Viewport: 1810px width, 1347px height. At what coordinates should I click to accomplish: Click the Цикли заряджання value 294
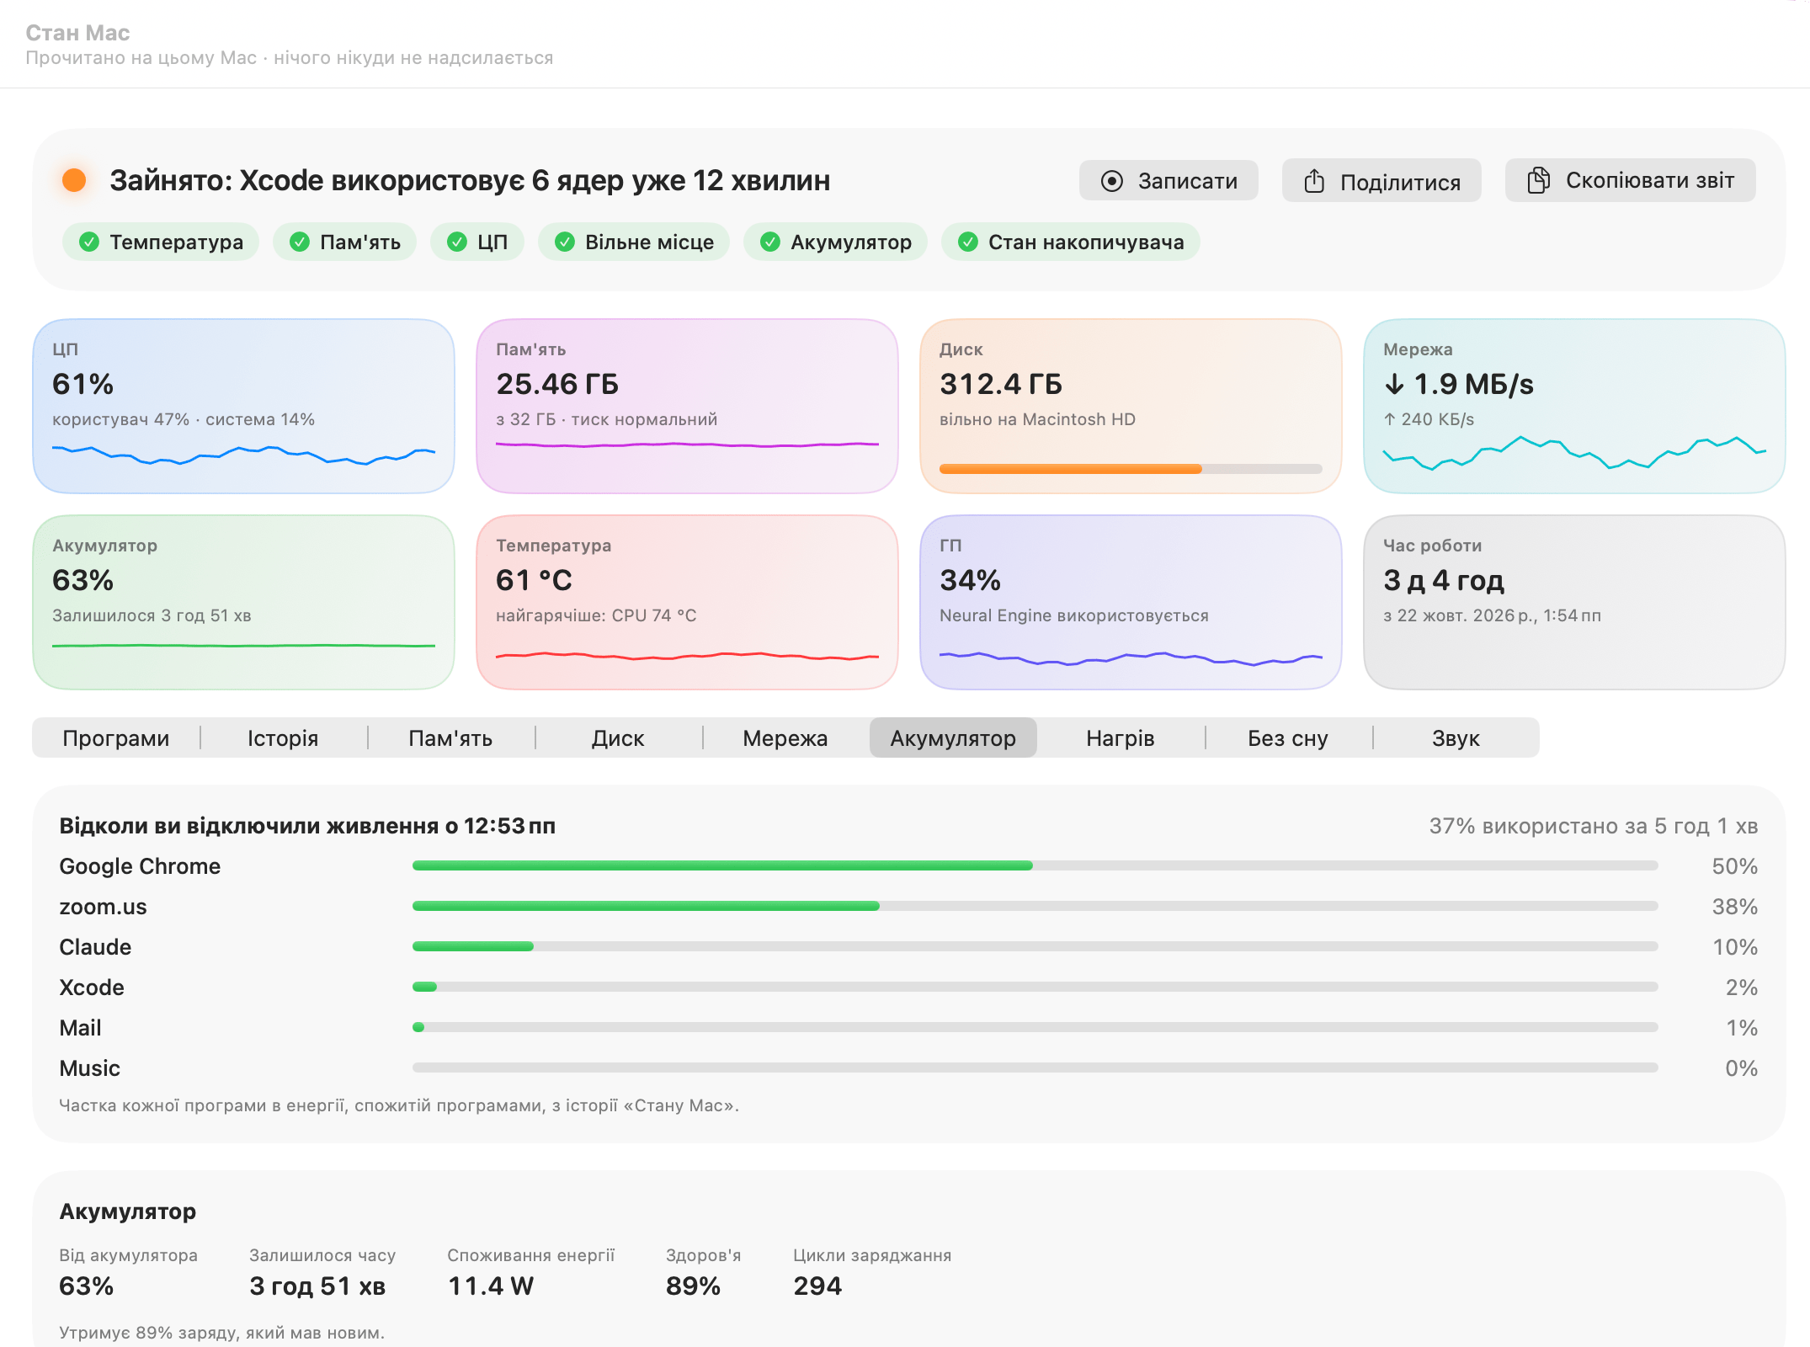pos(817,1286)
